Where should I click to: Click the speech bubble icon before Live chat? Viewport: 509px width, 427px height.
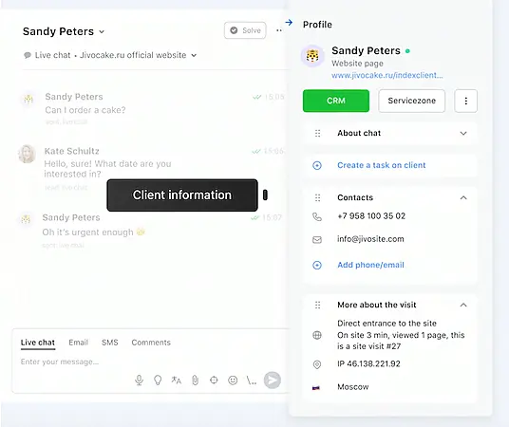[28, 55]
